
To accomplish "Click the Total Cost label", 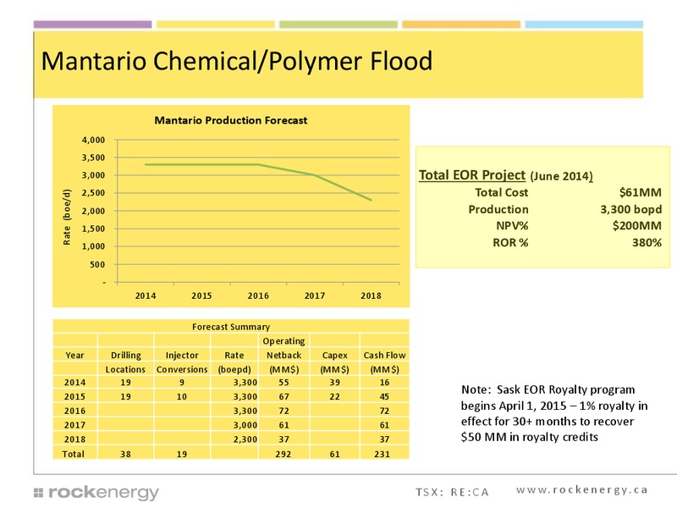I will coord(502,193).
